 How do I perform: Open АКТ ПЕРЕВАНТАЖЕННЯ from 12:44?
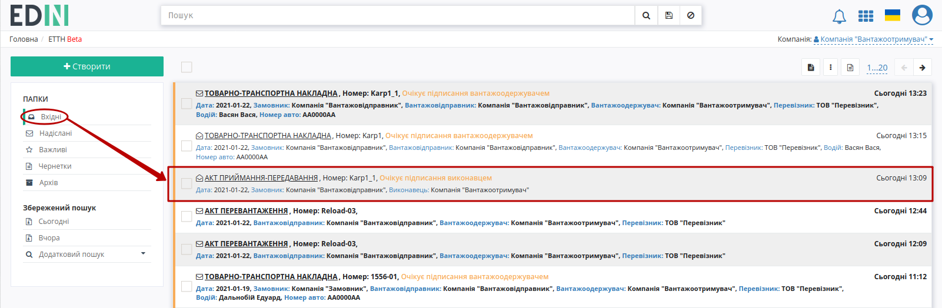coord(247,211)
